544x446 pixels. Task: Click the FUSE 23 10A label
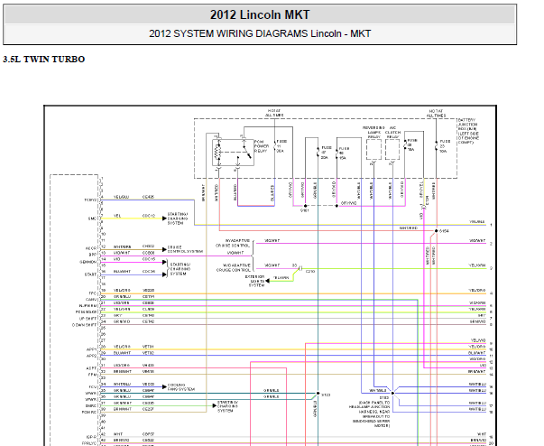coord(445,146)
